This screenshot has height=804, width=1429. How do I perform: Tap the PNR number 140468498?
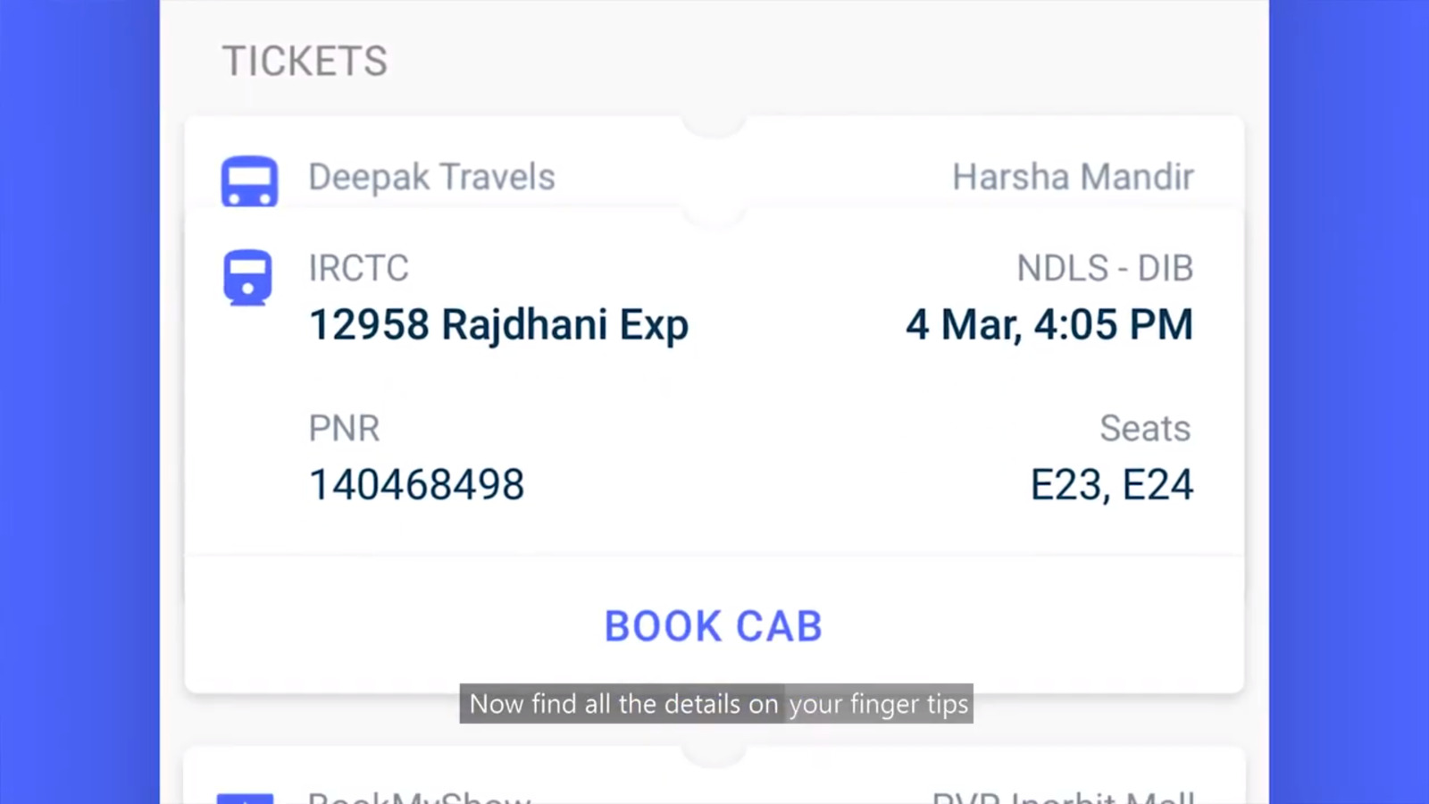coord(416,485)
